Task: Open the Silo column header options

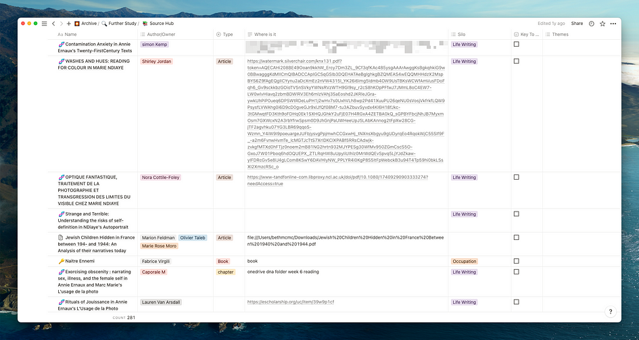Action: click(x=461, y=34)
